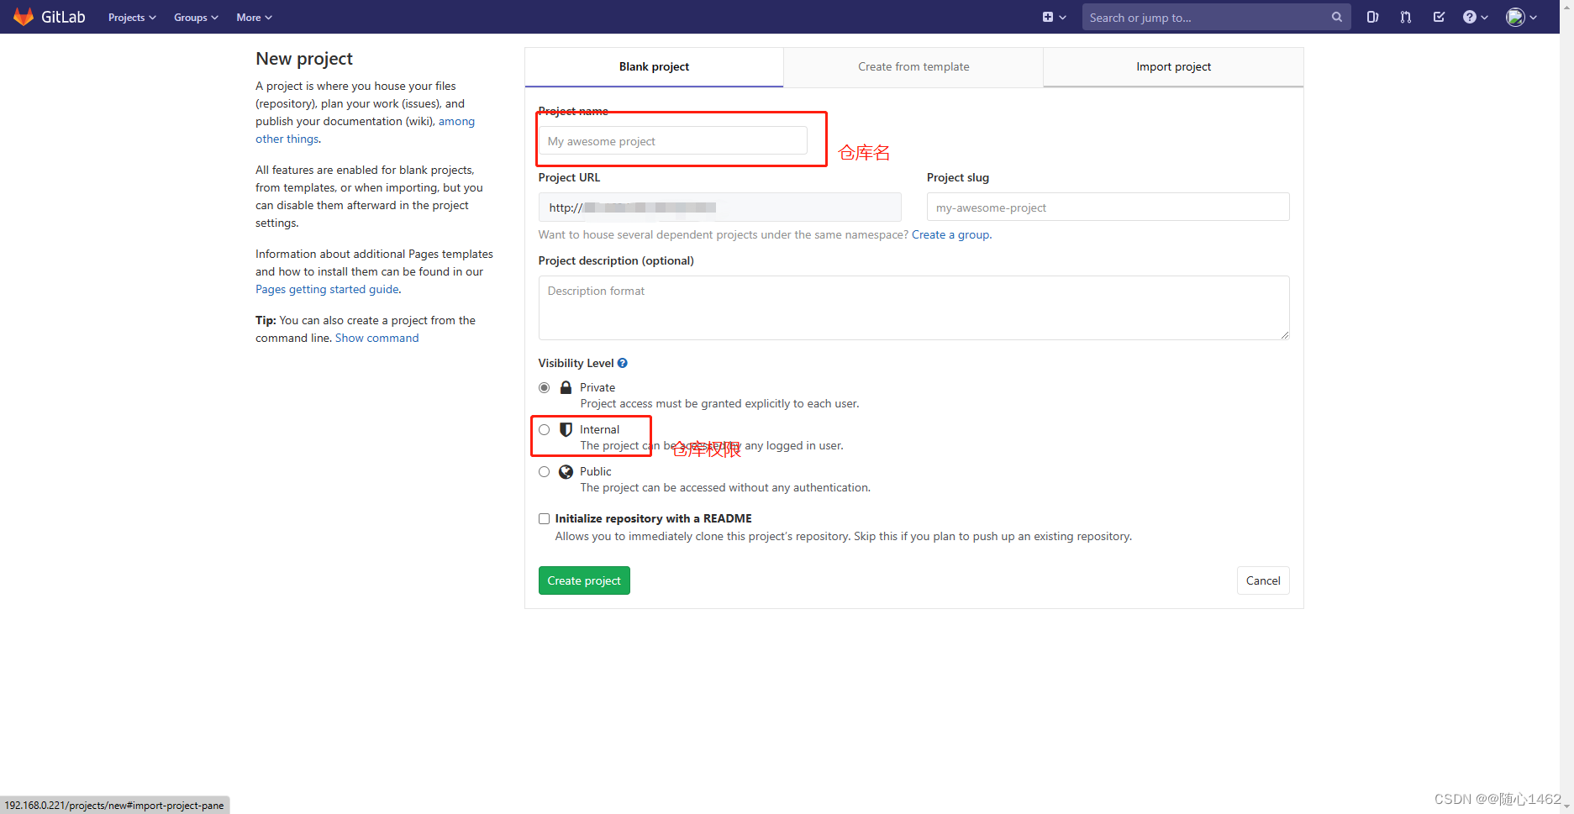Click the Visibility Level help icon

tap(622, 362)
